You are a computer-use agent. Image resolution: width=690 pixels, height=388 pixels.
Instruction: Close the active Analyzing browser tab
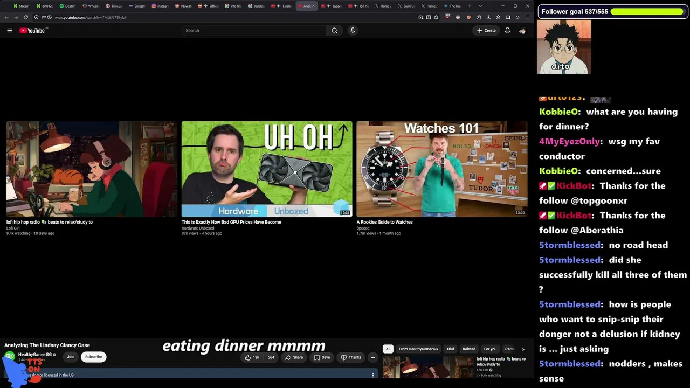313,6
